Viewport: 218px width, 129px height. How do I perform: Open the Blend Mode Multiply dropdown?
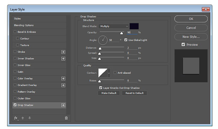[114, 26]
